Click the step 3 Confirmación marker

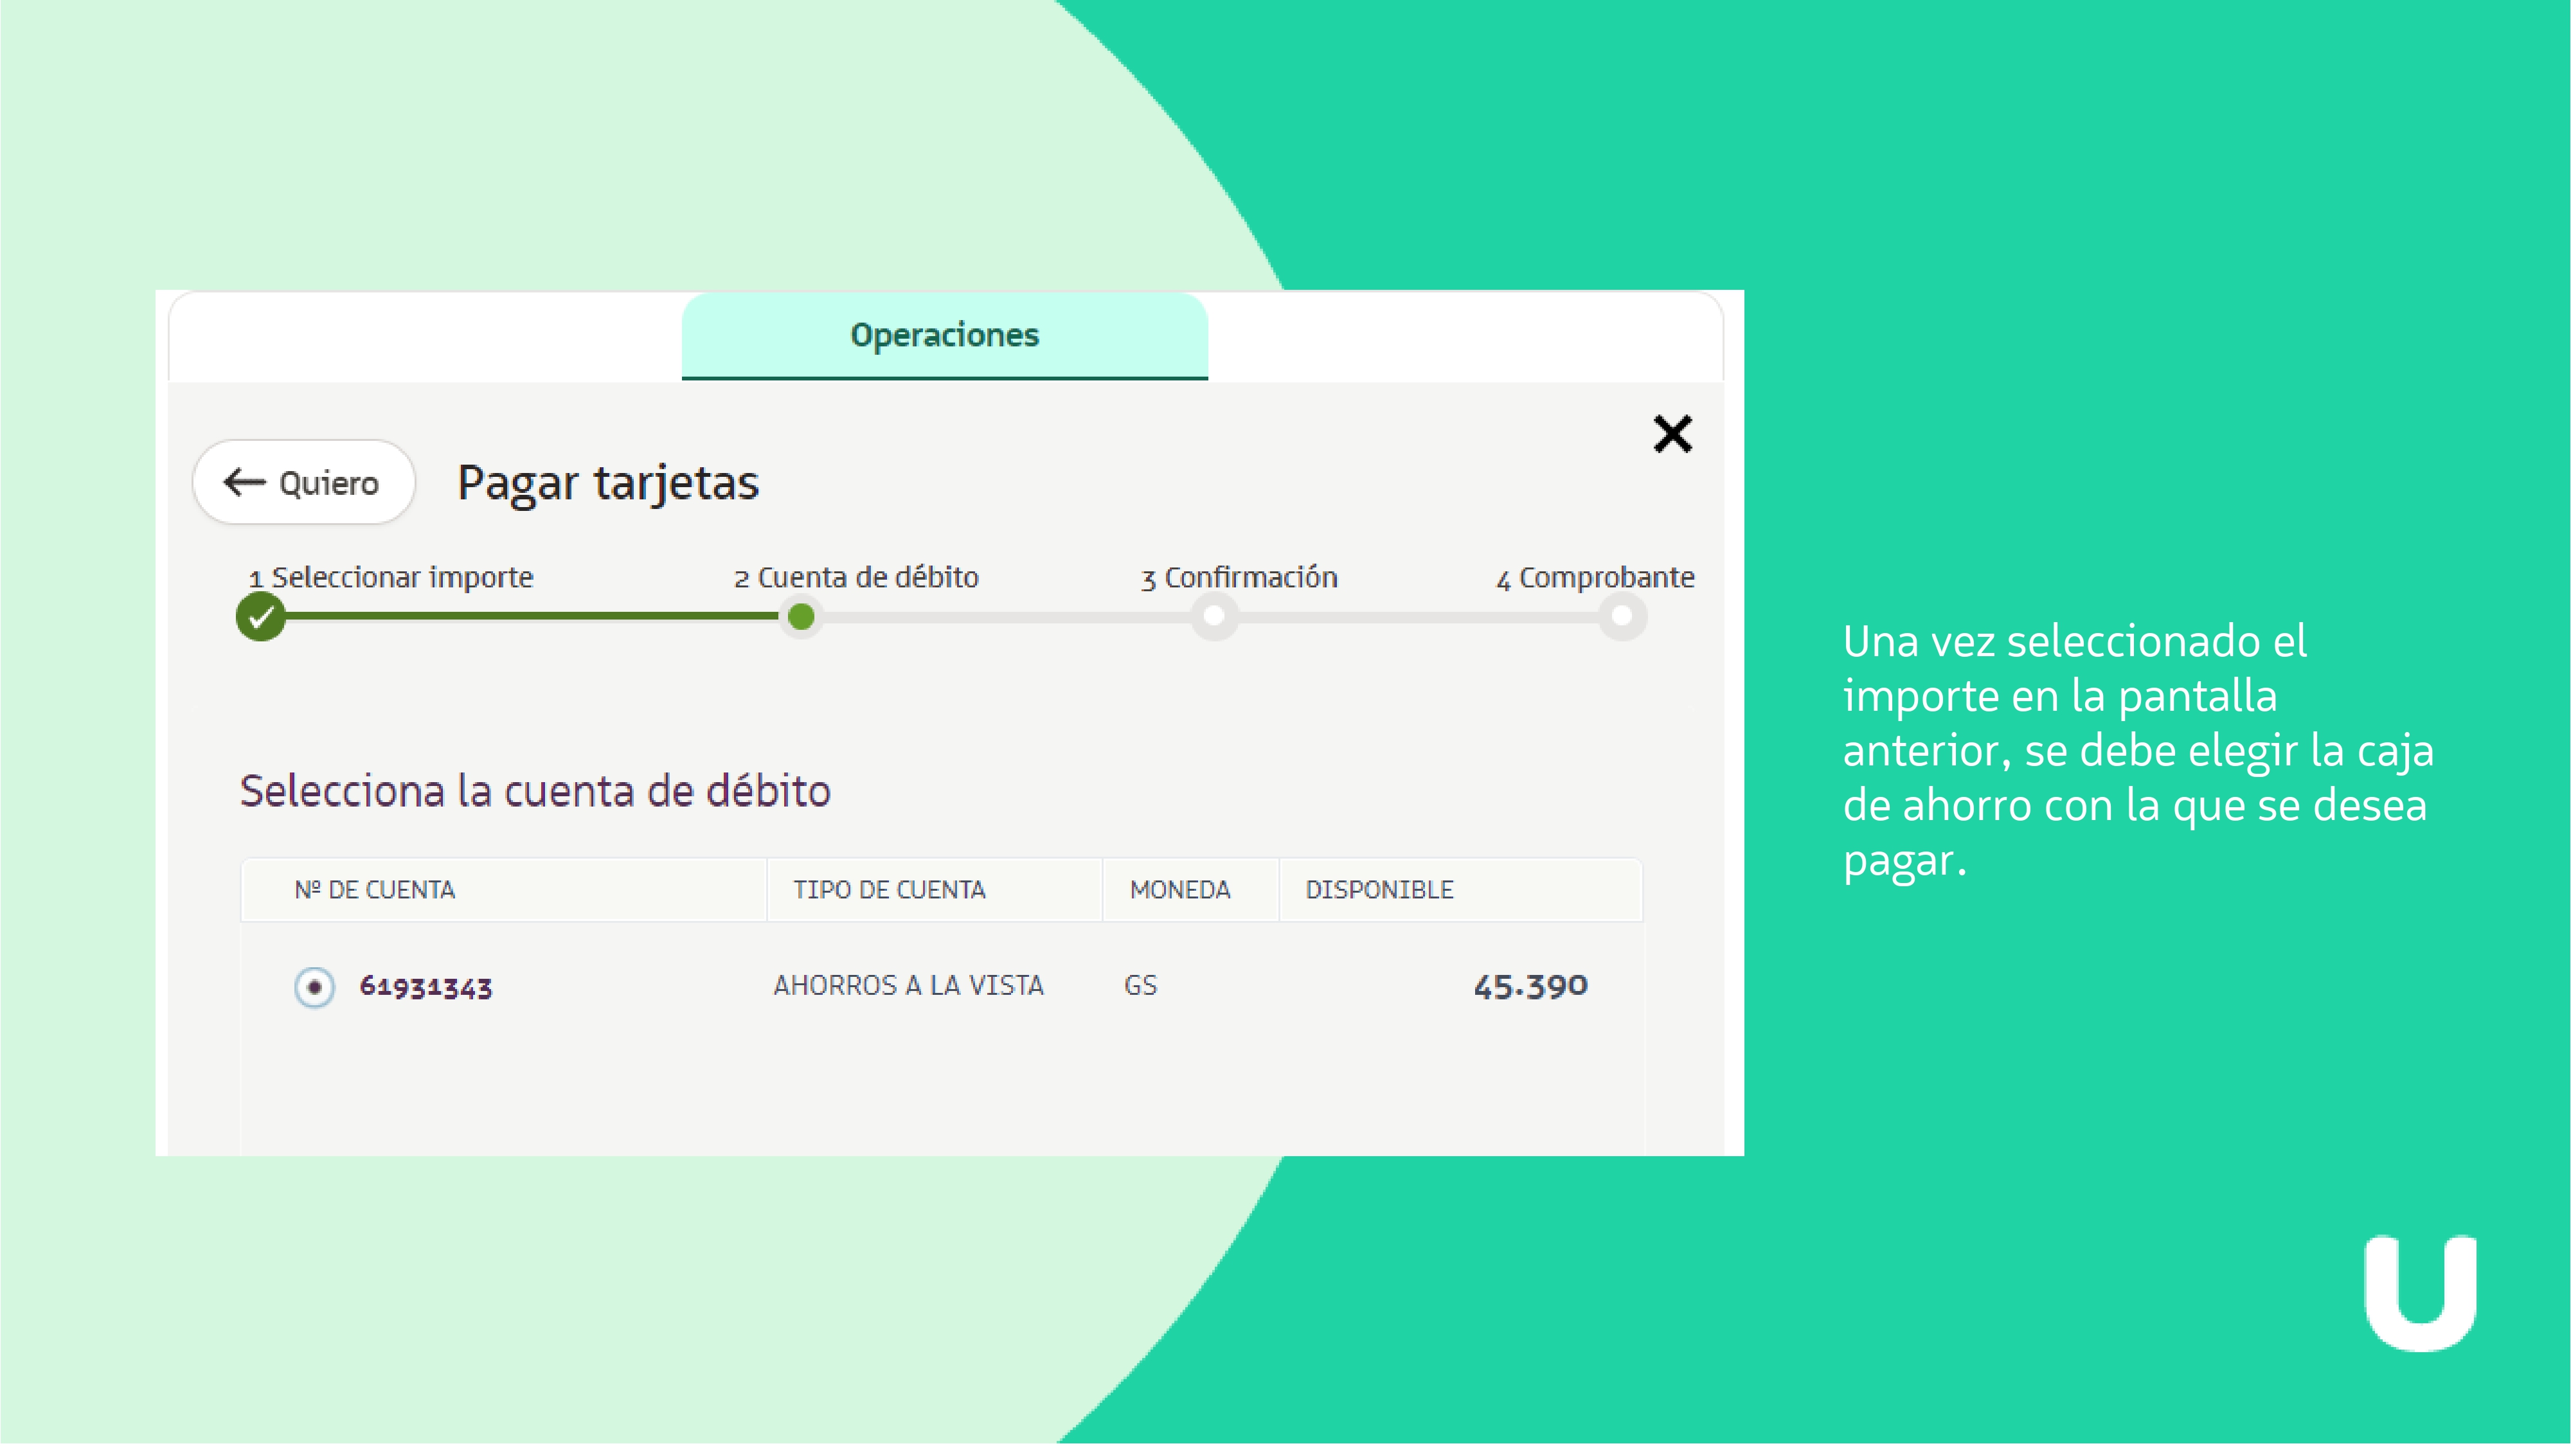pos(1214,617)
